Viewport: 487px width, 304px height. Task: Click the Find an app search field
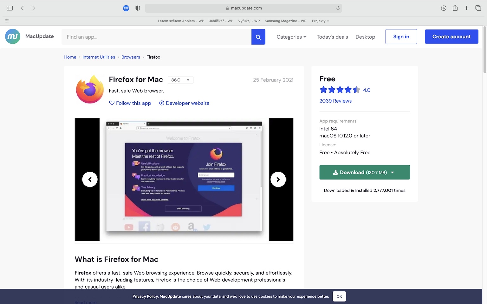point(156,37)
